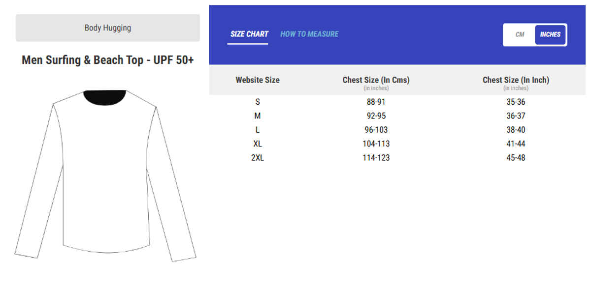591x289 pixels.
Task: Click the 96-103 chest measurement cell
Action: click(x=376, y=130)
